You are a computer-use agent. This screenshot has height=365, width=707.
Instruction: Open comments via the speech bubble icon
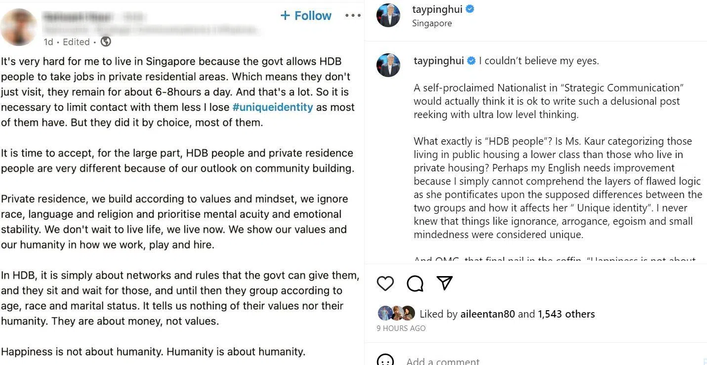click(x=415, y=283)
